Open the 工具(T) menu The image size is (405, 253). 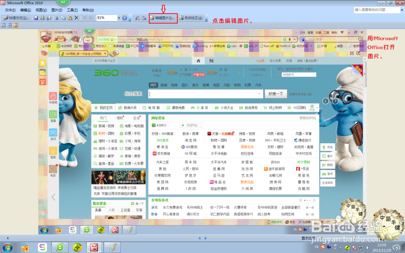[x=72, y=10]
